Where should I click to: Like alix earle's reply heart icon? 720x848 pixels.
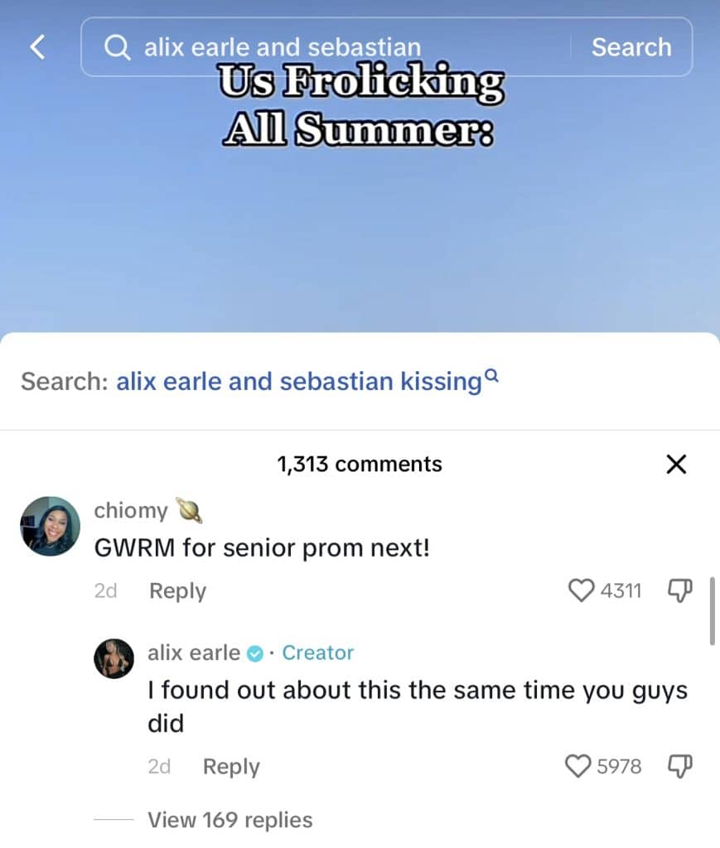[577, 766]
